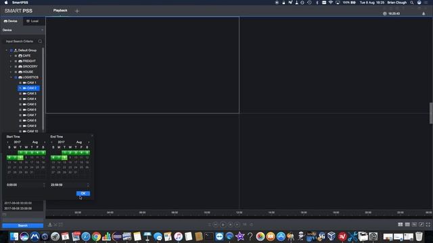Click the 16-split layout icon

pyautogui.click(x=414, y=225)
